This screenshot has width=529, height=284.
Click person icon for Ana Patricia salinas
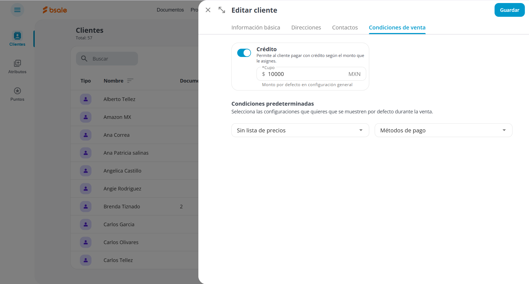[86, 153]
